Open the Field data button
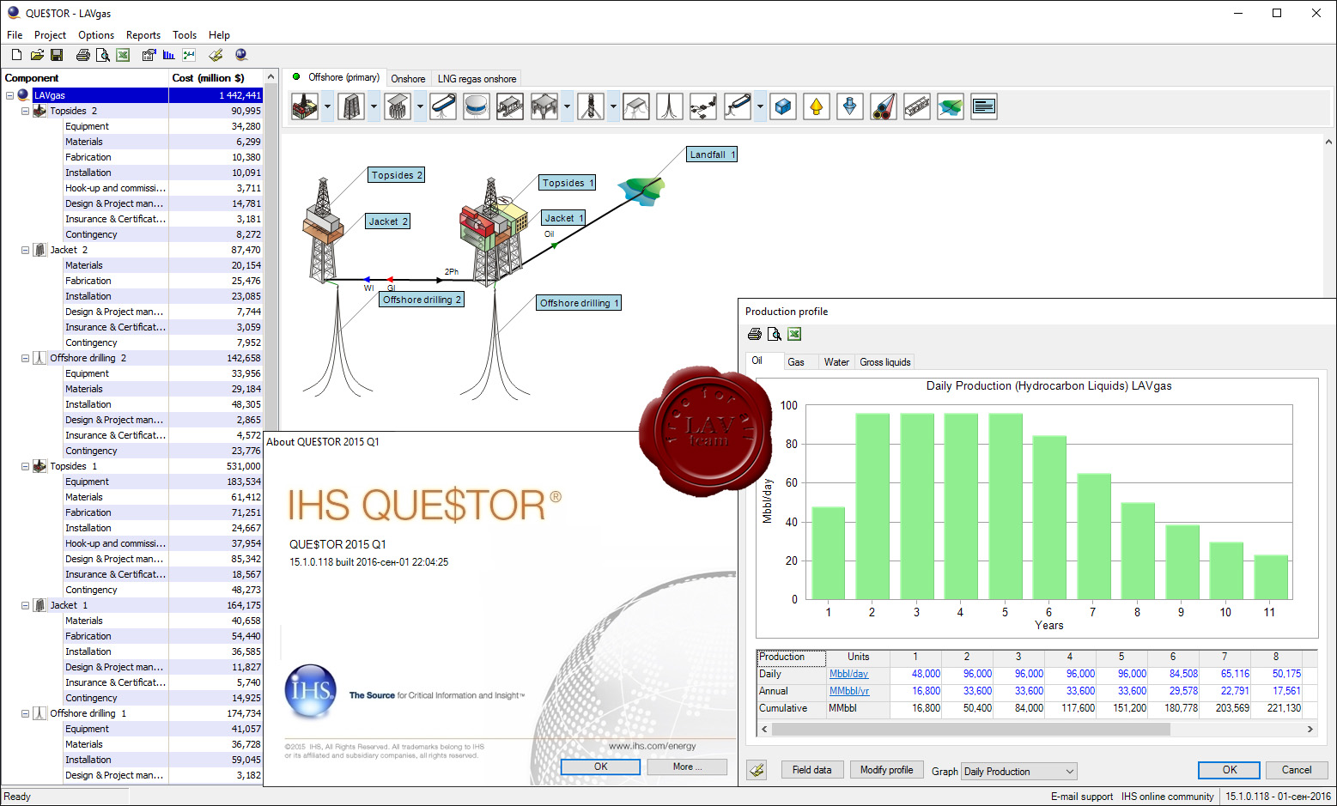The image size is (1337, 806). [x=811, y=770]
